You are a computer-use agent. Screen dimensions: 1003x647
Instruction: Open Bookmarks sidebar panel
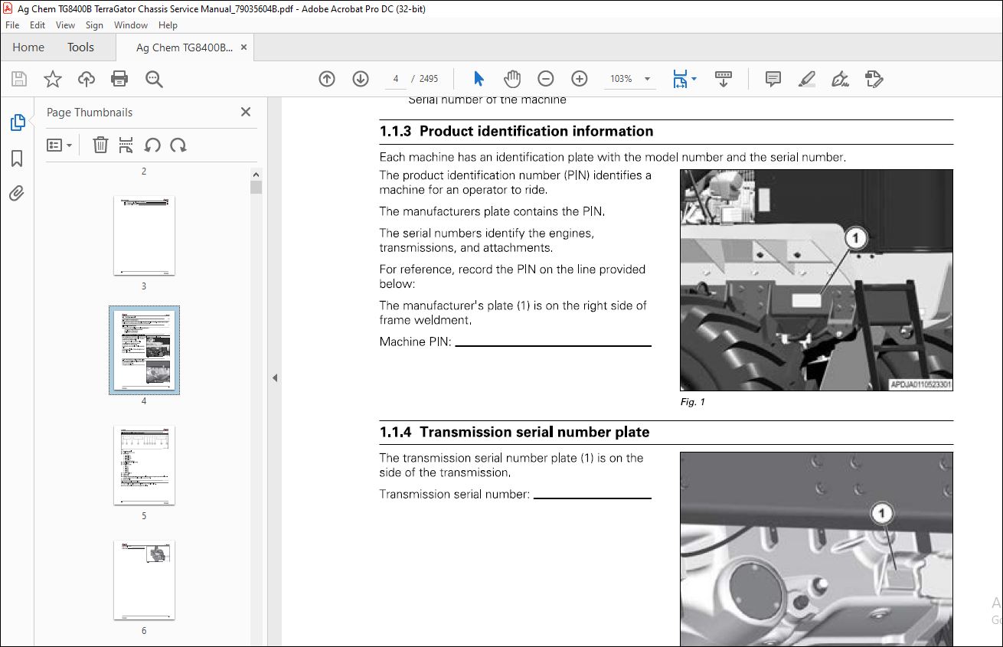point(17,158)
